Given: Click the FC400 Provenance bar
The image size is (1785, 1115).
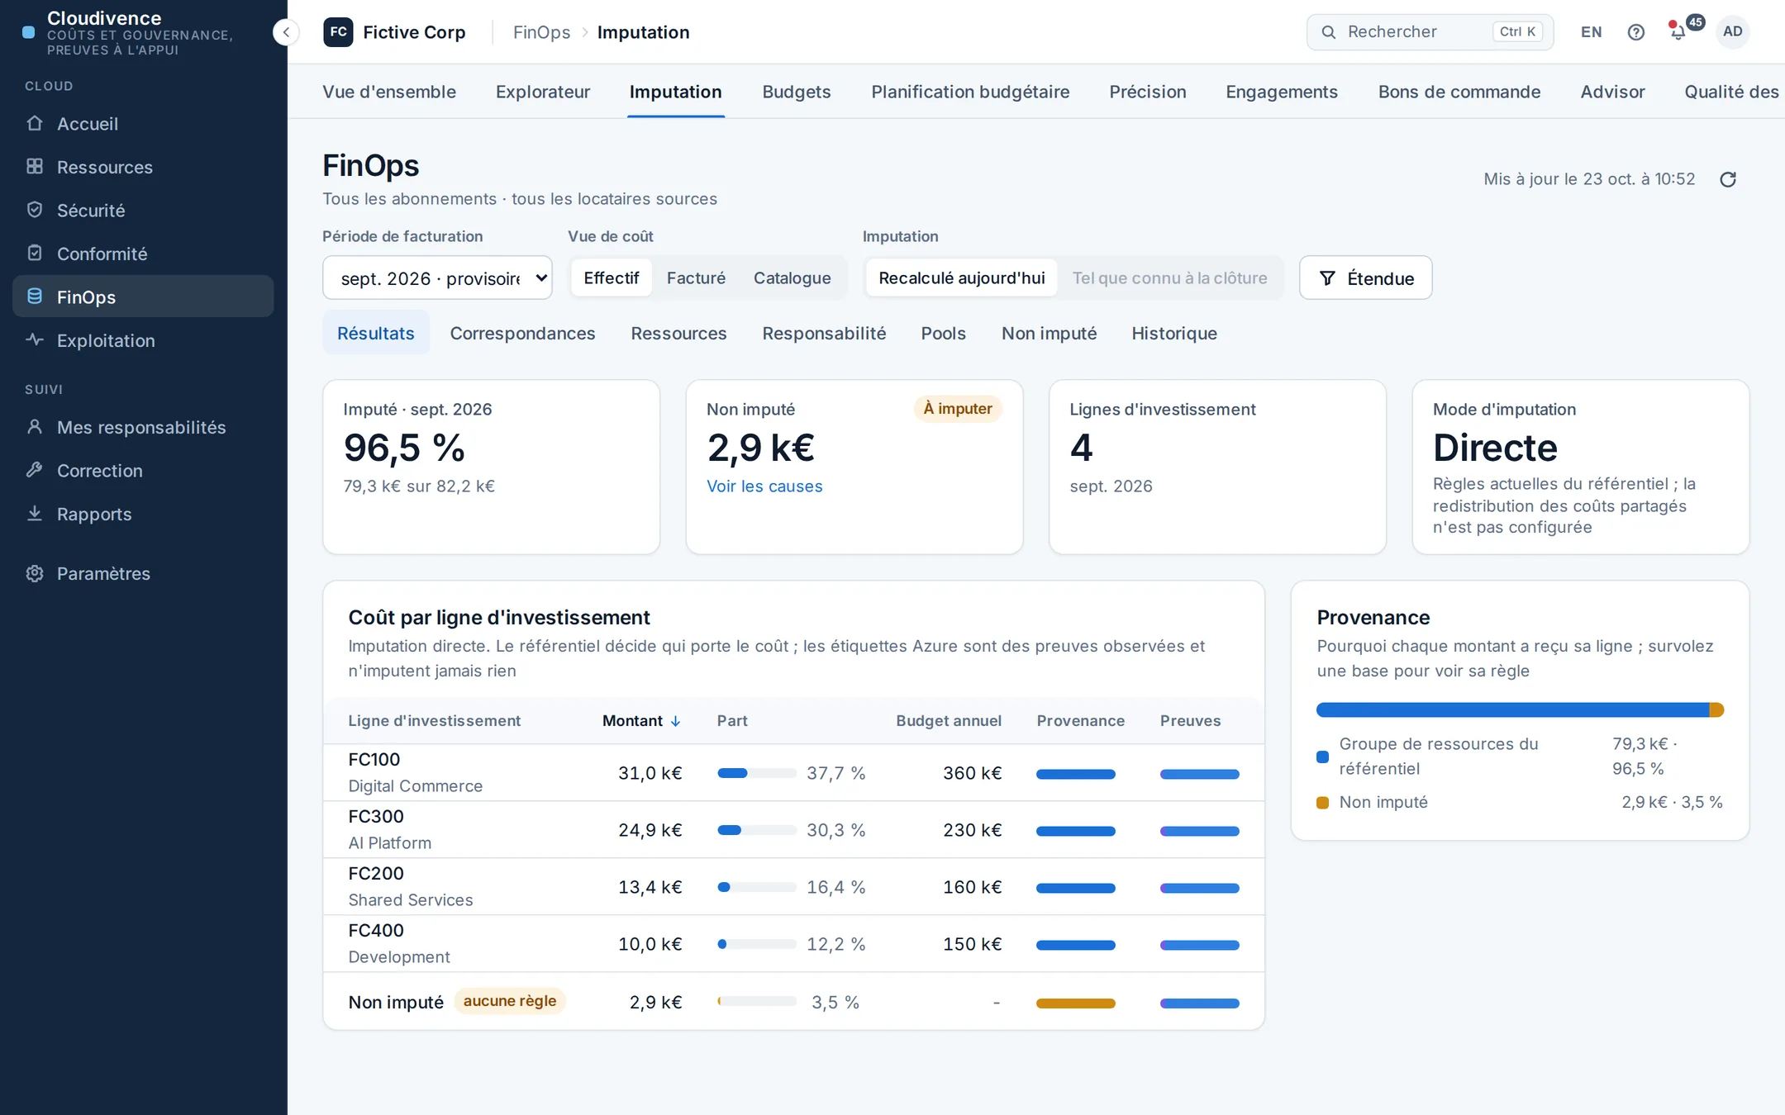Looking at the screenshot, I should tap(1076, 945).
